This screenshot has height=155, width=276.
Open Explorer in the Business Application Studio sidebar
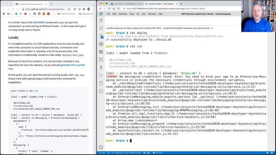click(101, 20)
